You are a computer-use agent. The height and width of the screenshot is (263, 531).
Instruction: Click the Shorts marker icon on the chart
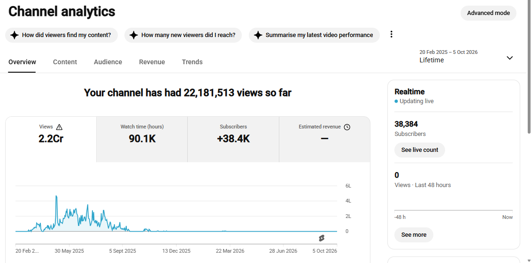[322, 238]
